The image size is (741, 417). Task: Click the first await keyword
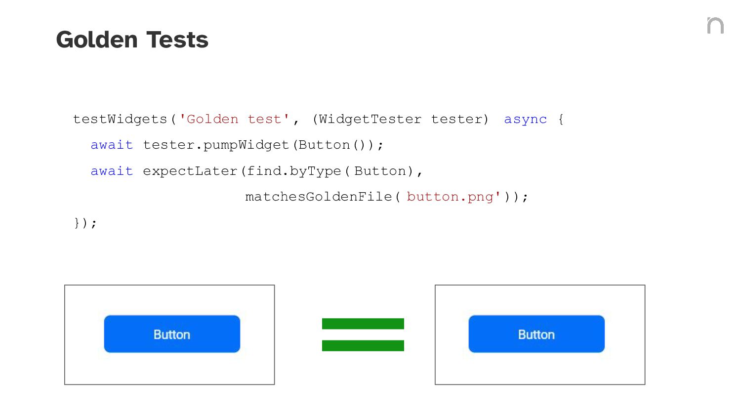(112, 145)
